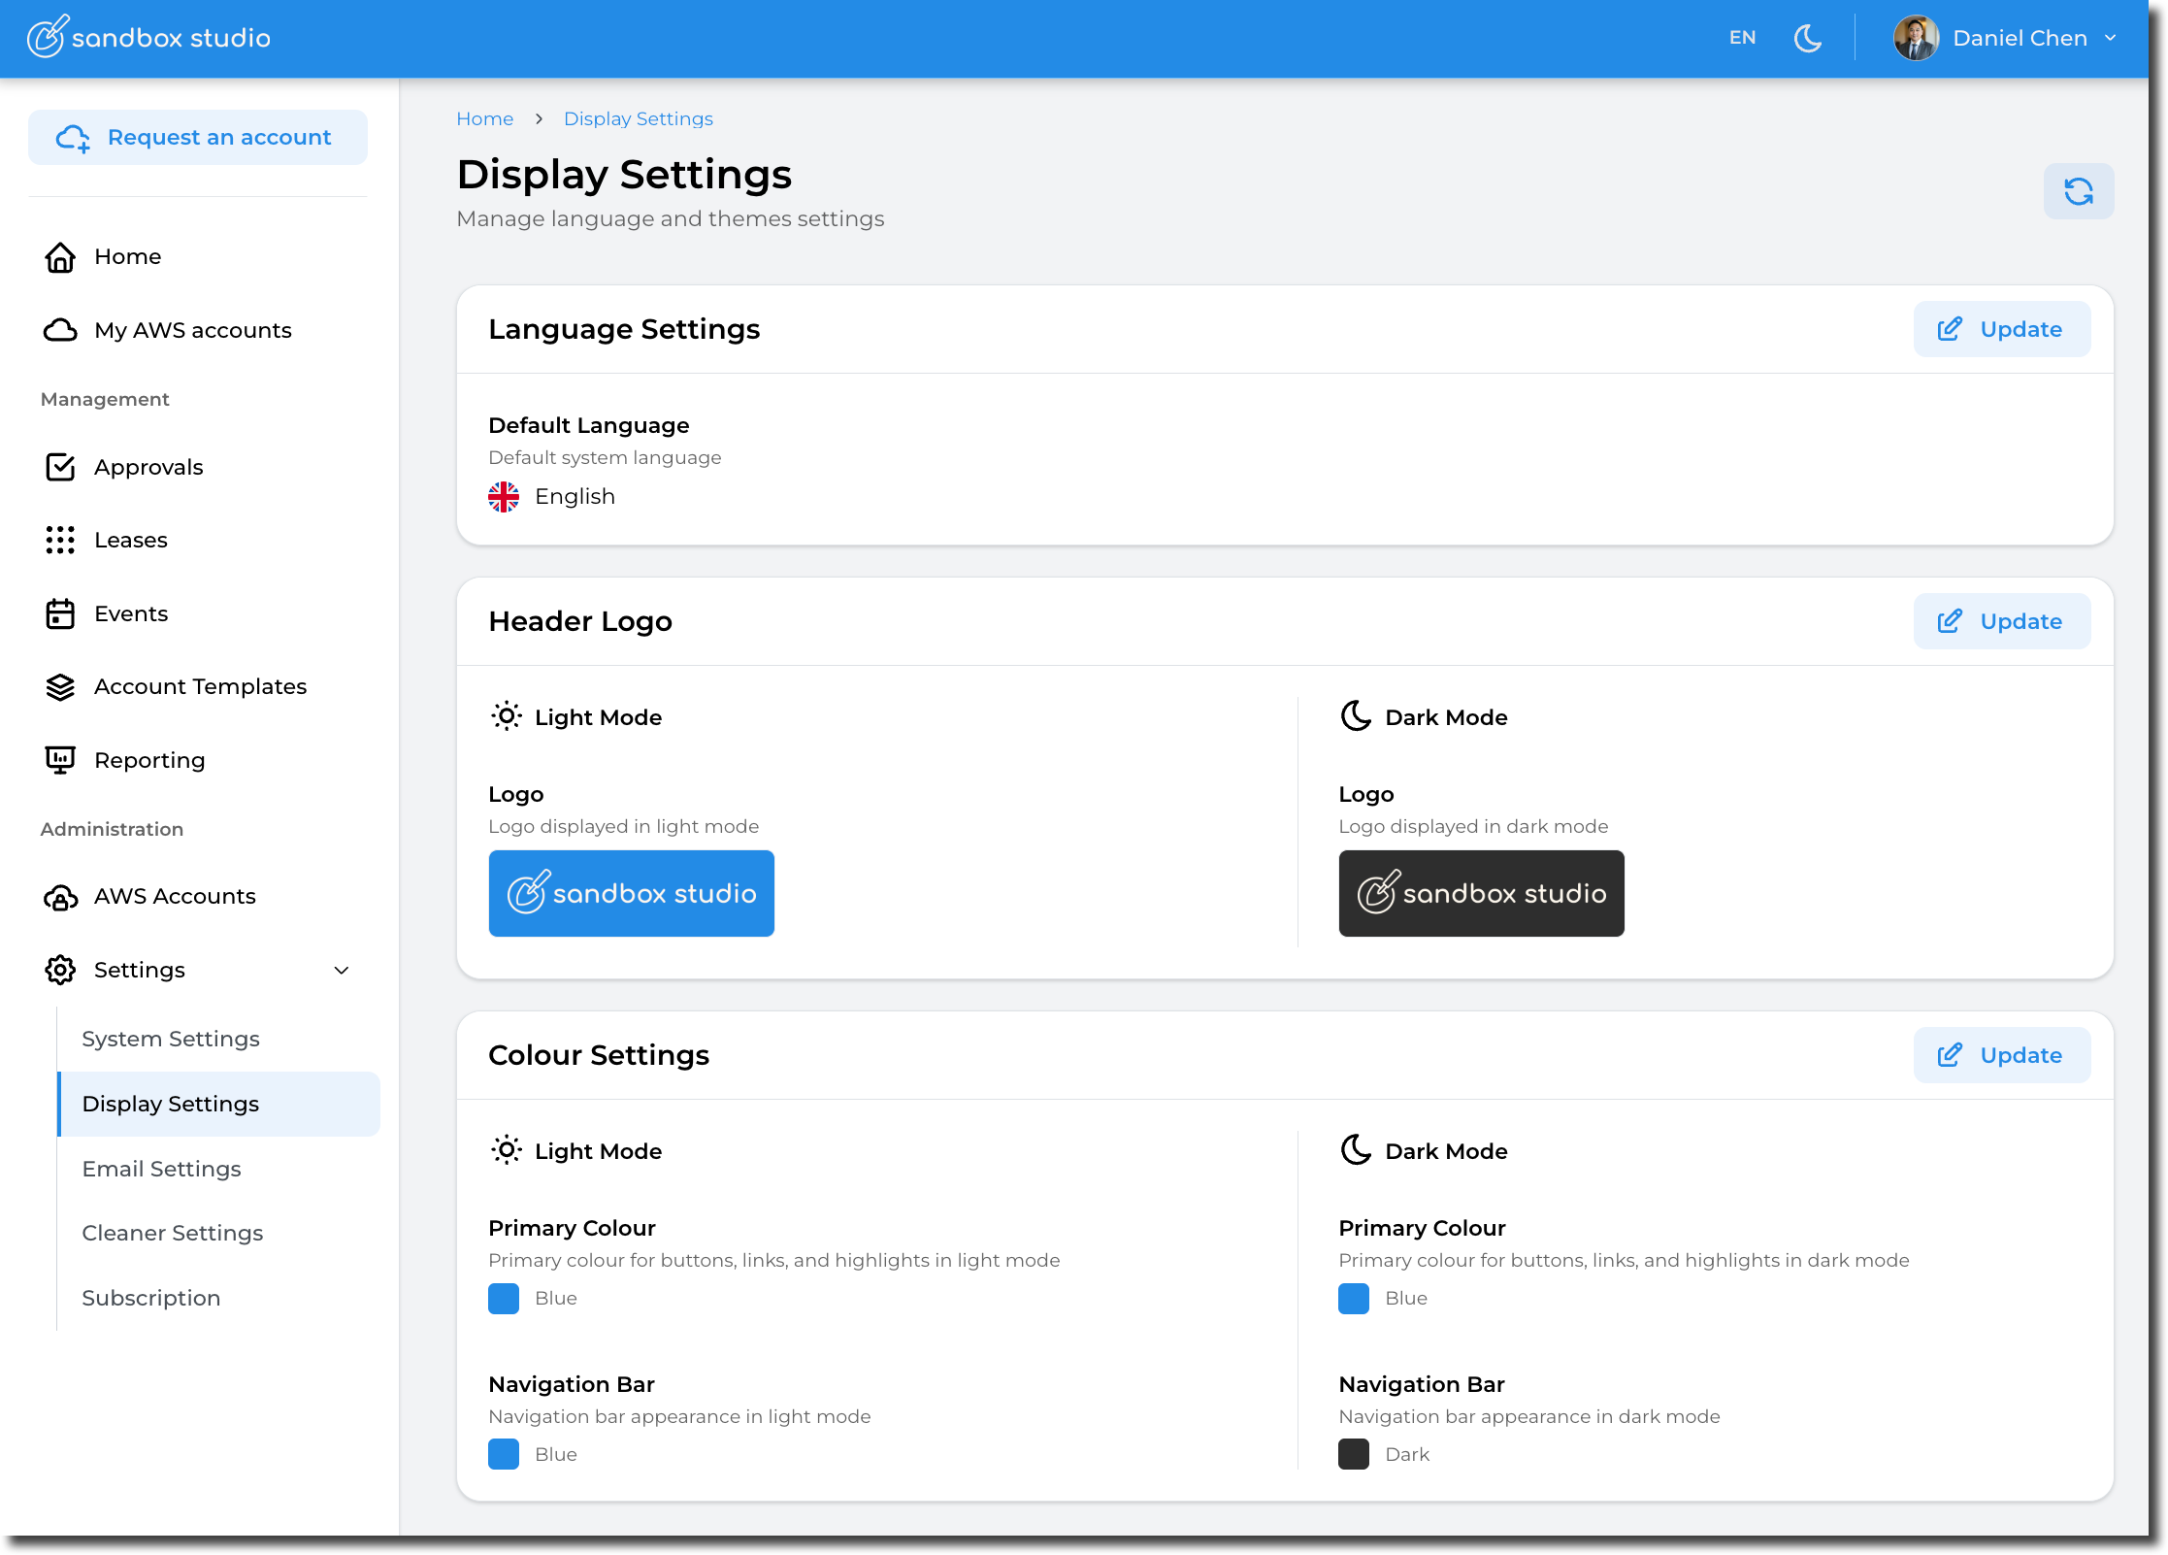Open Leases grid icon in sidebar
This screenshot has height=1555, width=2168.
60,540
